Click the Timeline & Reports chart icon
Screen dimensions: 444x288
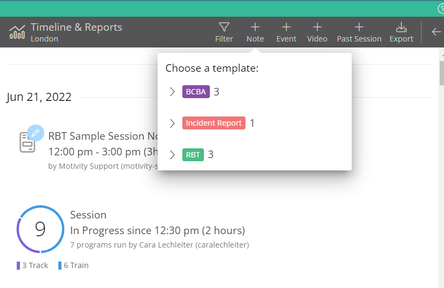click(x=17, y=32)
